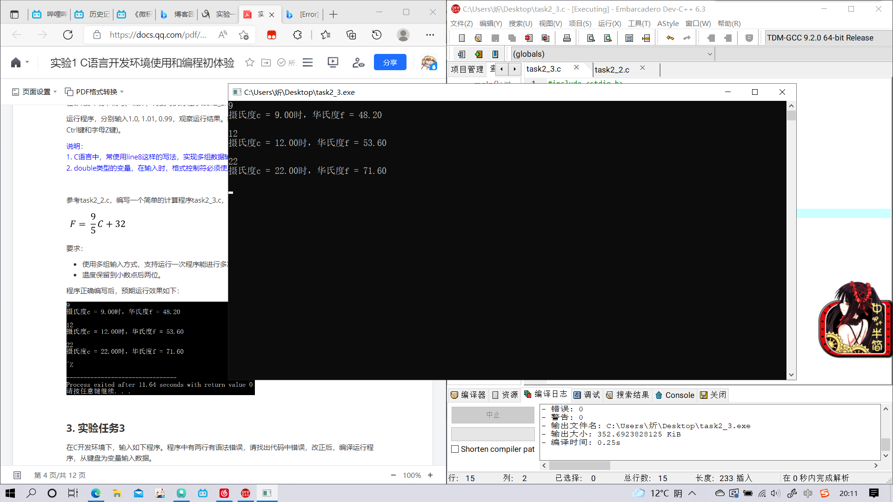Expand the (globals) combo box
This screenshot has height=502, width=893.
[x=710, y=54]
